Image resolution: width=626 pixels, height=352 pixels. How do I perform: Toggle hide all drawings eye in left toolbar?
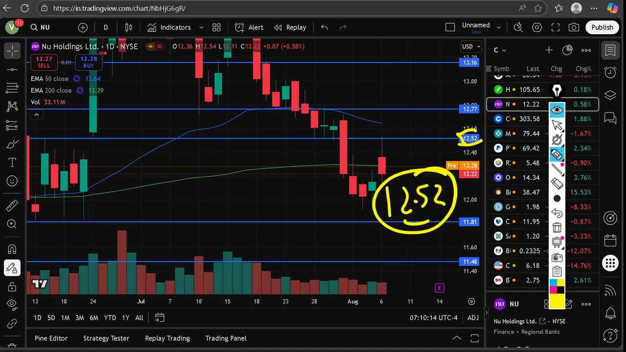click(12, 305)
